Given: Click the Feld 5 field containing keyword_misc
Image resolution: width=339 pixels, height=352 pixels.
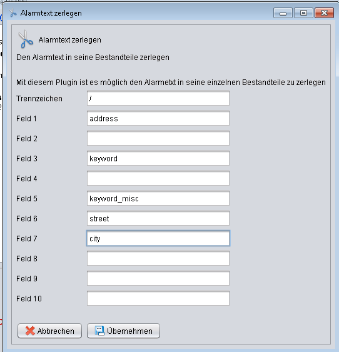Looking at the screenshot, I should pos(158,198).
